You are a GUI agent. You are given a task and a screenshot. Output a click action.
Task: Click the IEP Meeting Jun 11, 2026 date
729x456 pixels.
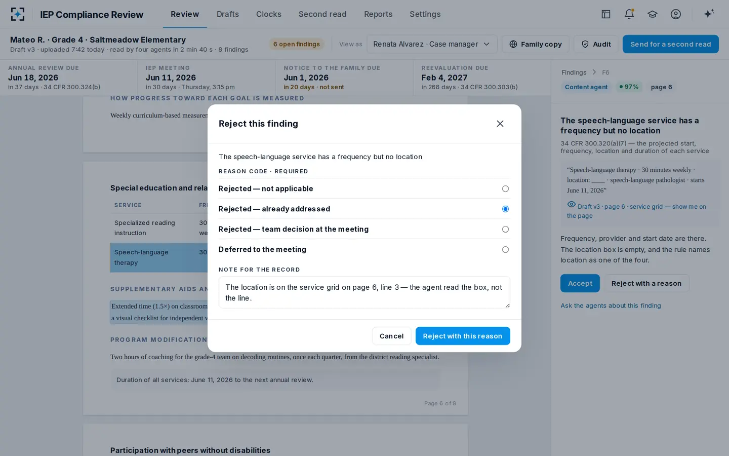(171, 78)
